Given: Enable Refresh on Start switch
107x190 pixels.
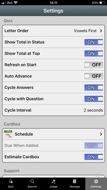Looking at the screenshot, I should click(94, 65).
